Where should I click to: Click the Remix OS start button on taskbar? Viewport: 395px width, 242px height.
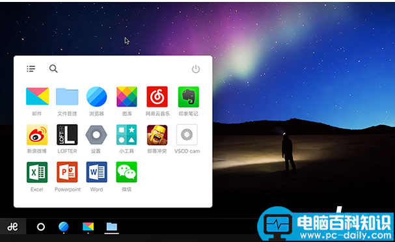point(12,227)
